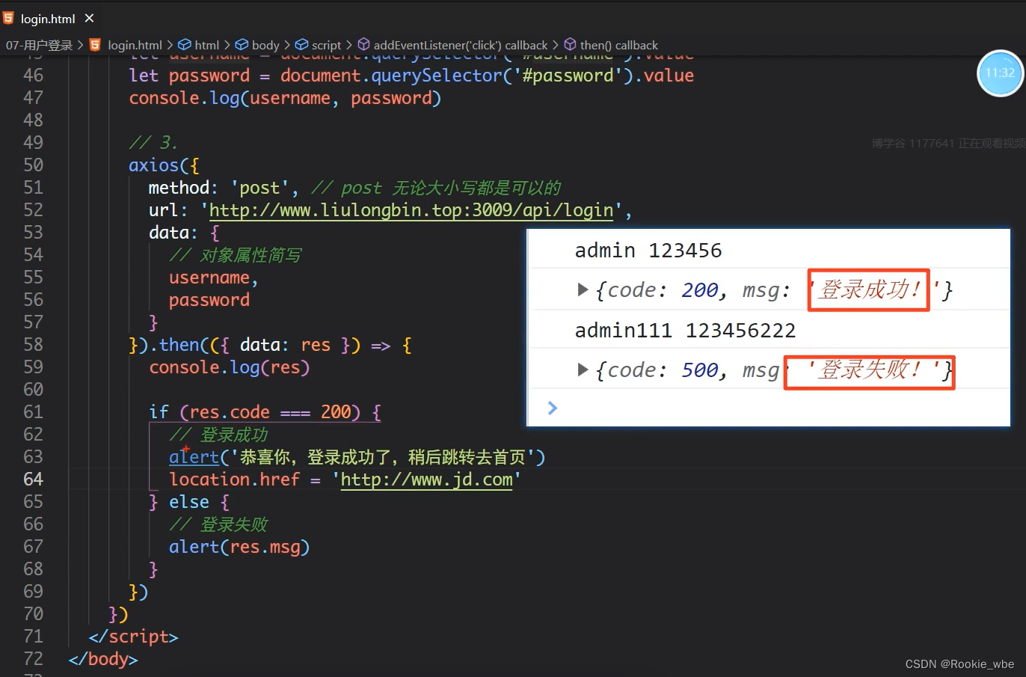Click line number 61 in the gutter
Screen dimensions: 1026x677
pos(34,412)
